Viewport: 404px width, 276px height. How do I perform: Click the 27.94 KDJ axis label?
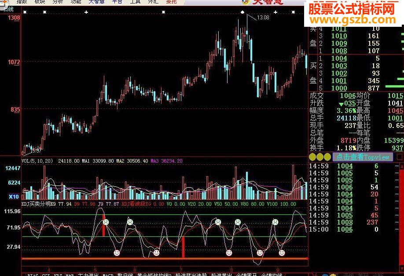pyautogui.click(x=13, y=247)
